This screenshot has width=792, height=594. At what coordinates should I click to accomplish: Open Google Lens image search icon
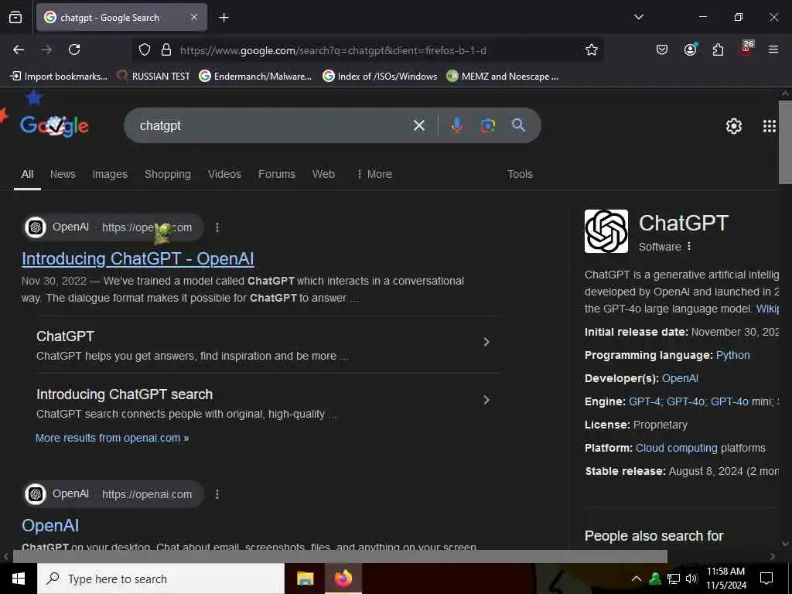tap(487, 125)
